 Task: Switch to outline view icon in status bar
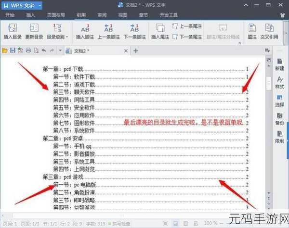click(x=185, y=223)
